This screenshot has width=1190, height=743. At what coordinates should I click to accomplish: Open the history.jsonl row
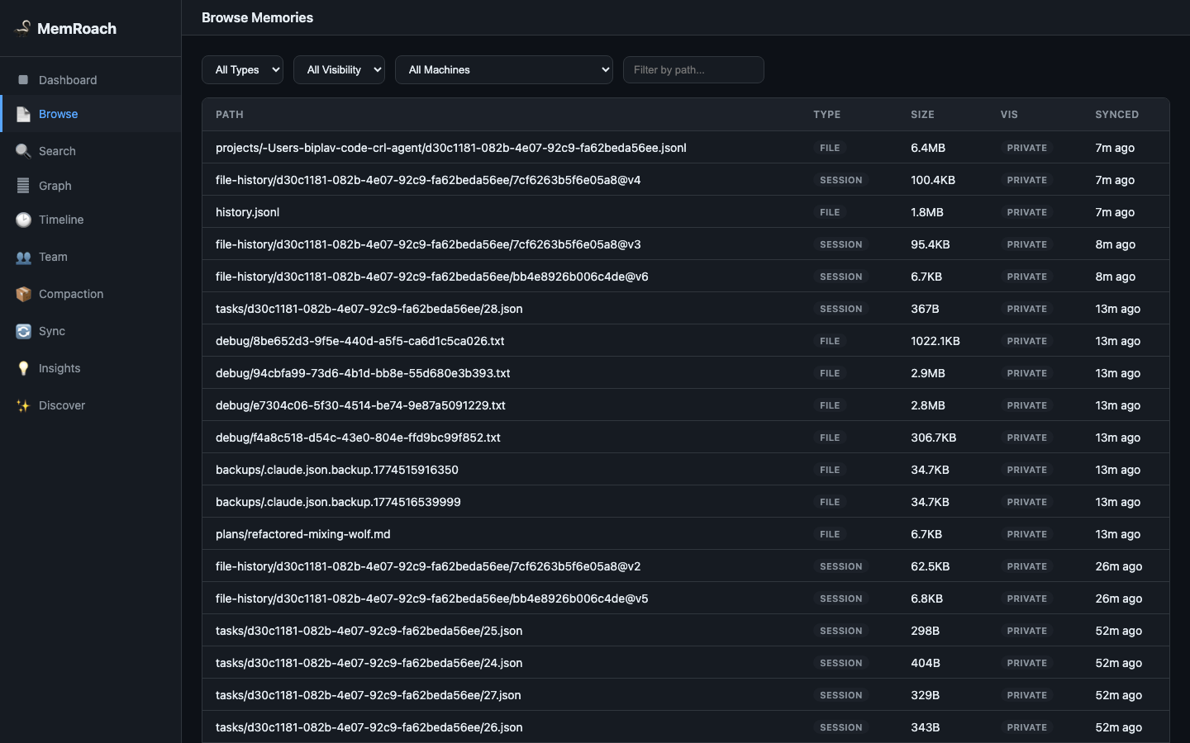click(686, 212)
